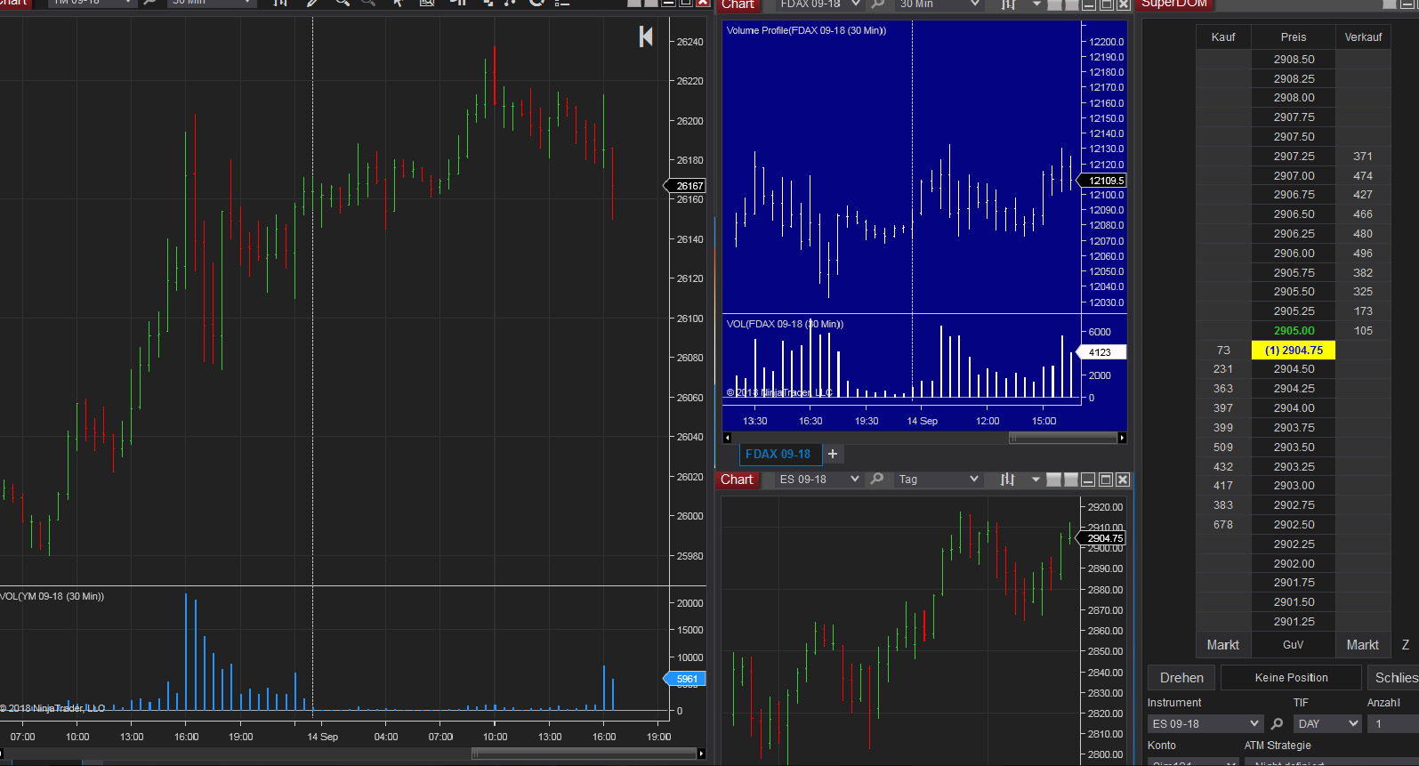Click the Z button in SuperDOM
The height and width of the screenshot is (766, 1419).
pyautogui.click(x=1406, y=645)
